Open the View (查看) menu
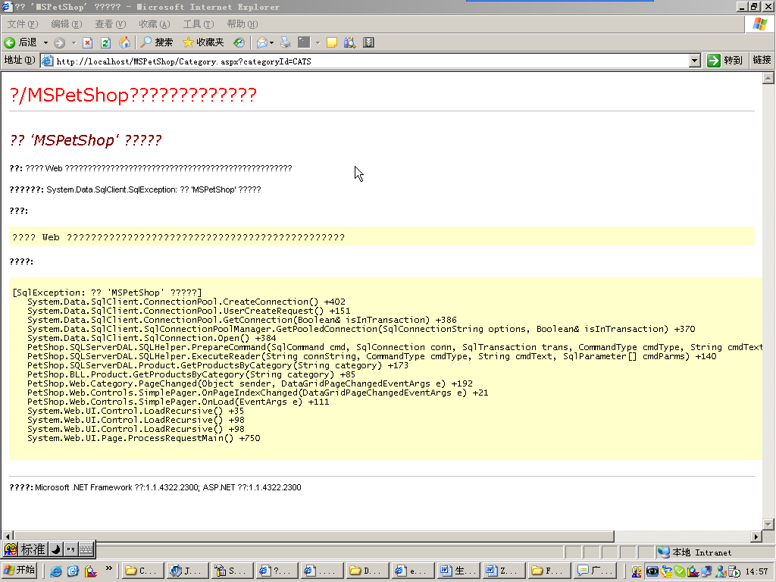The width and height of the screenshot is (776, 582). pyautogui.click(x=111, y=24)
